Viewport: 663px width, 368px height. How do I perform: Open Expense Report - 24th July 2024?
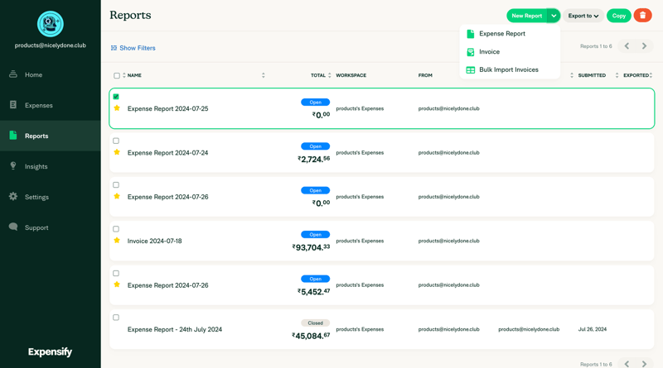(175, 329)
